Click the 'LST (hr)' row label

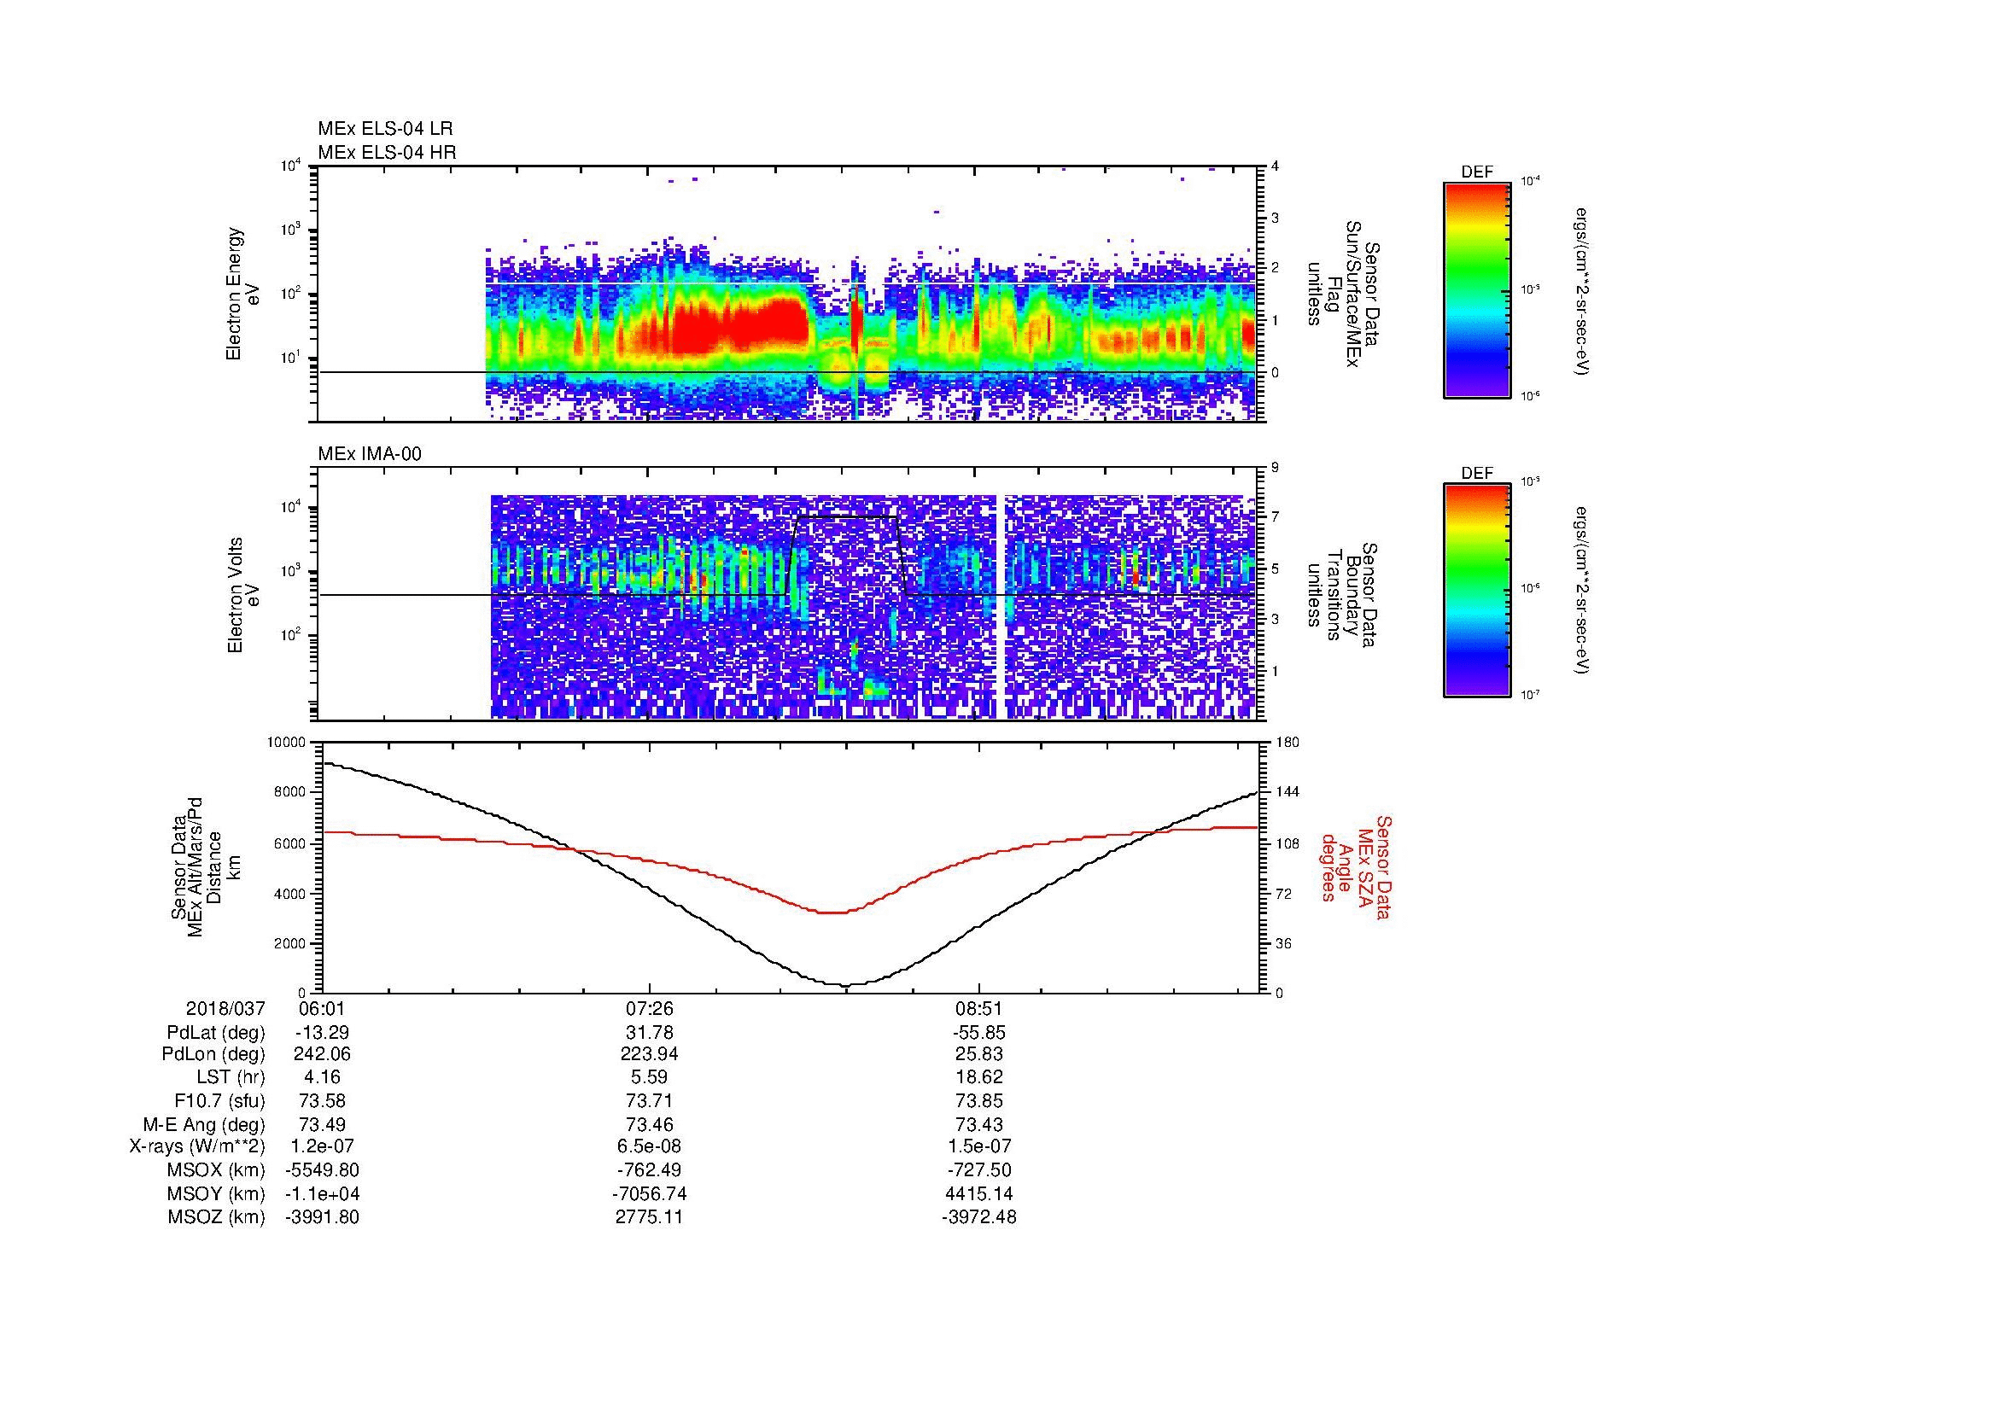pyautogui.click(x=231, y=1077)
